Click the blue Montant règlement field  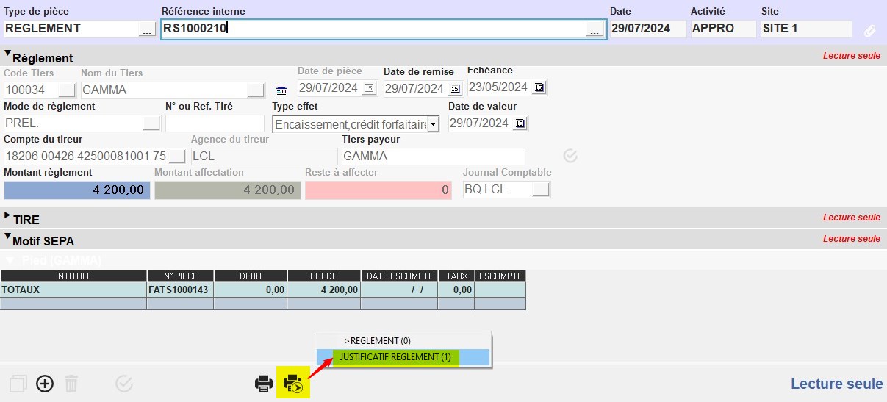[77, 190]
